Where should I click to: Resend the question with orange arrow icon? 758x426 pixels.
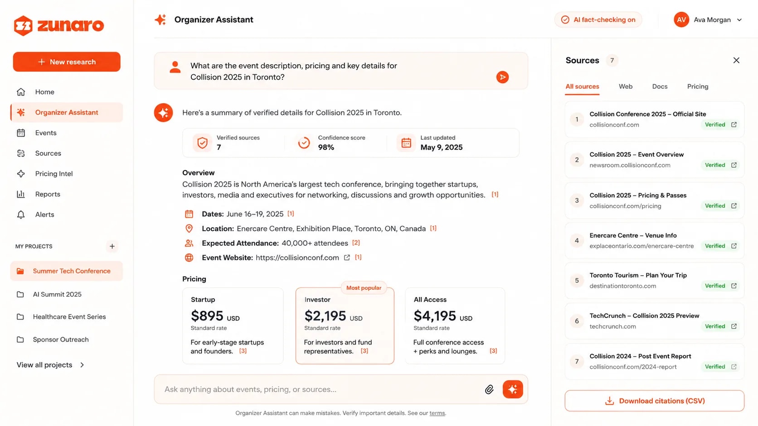(x=502, y=77)
